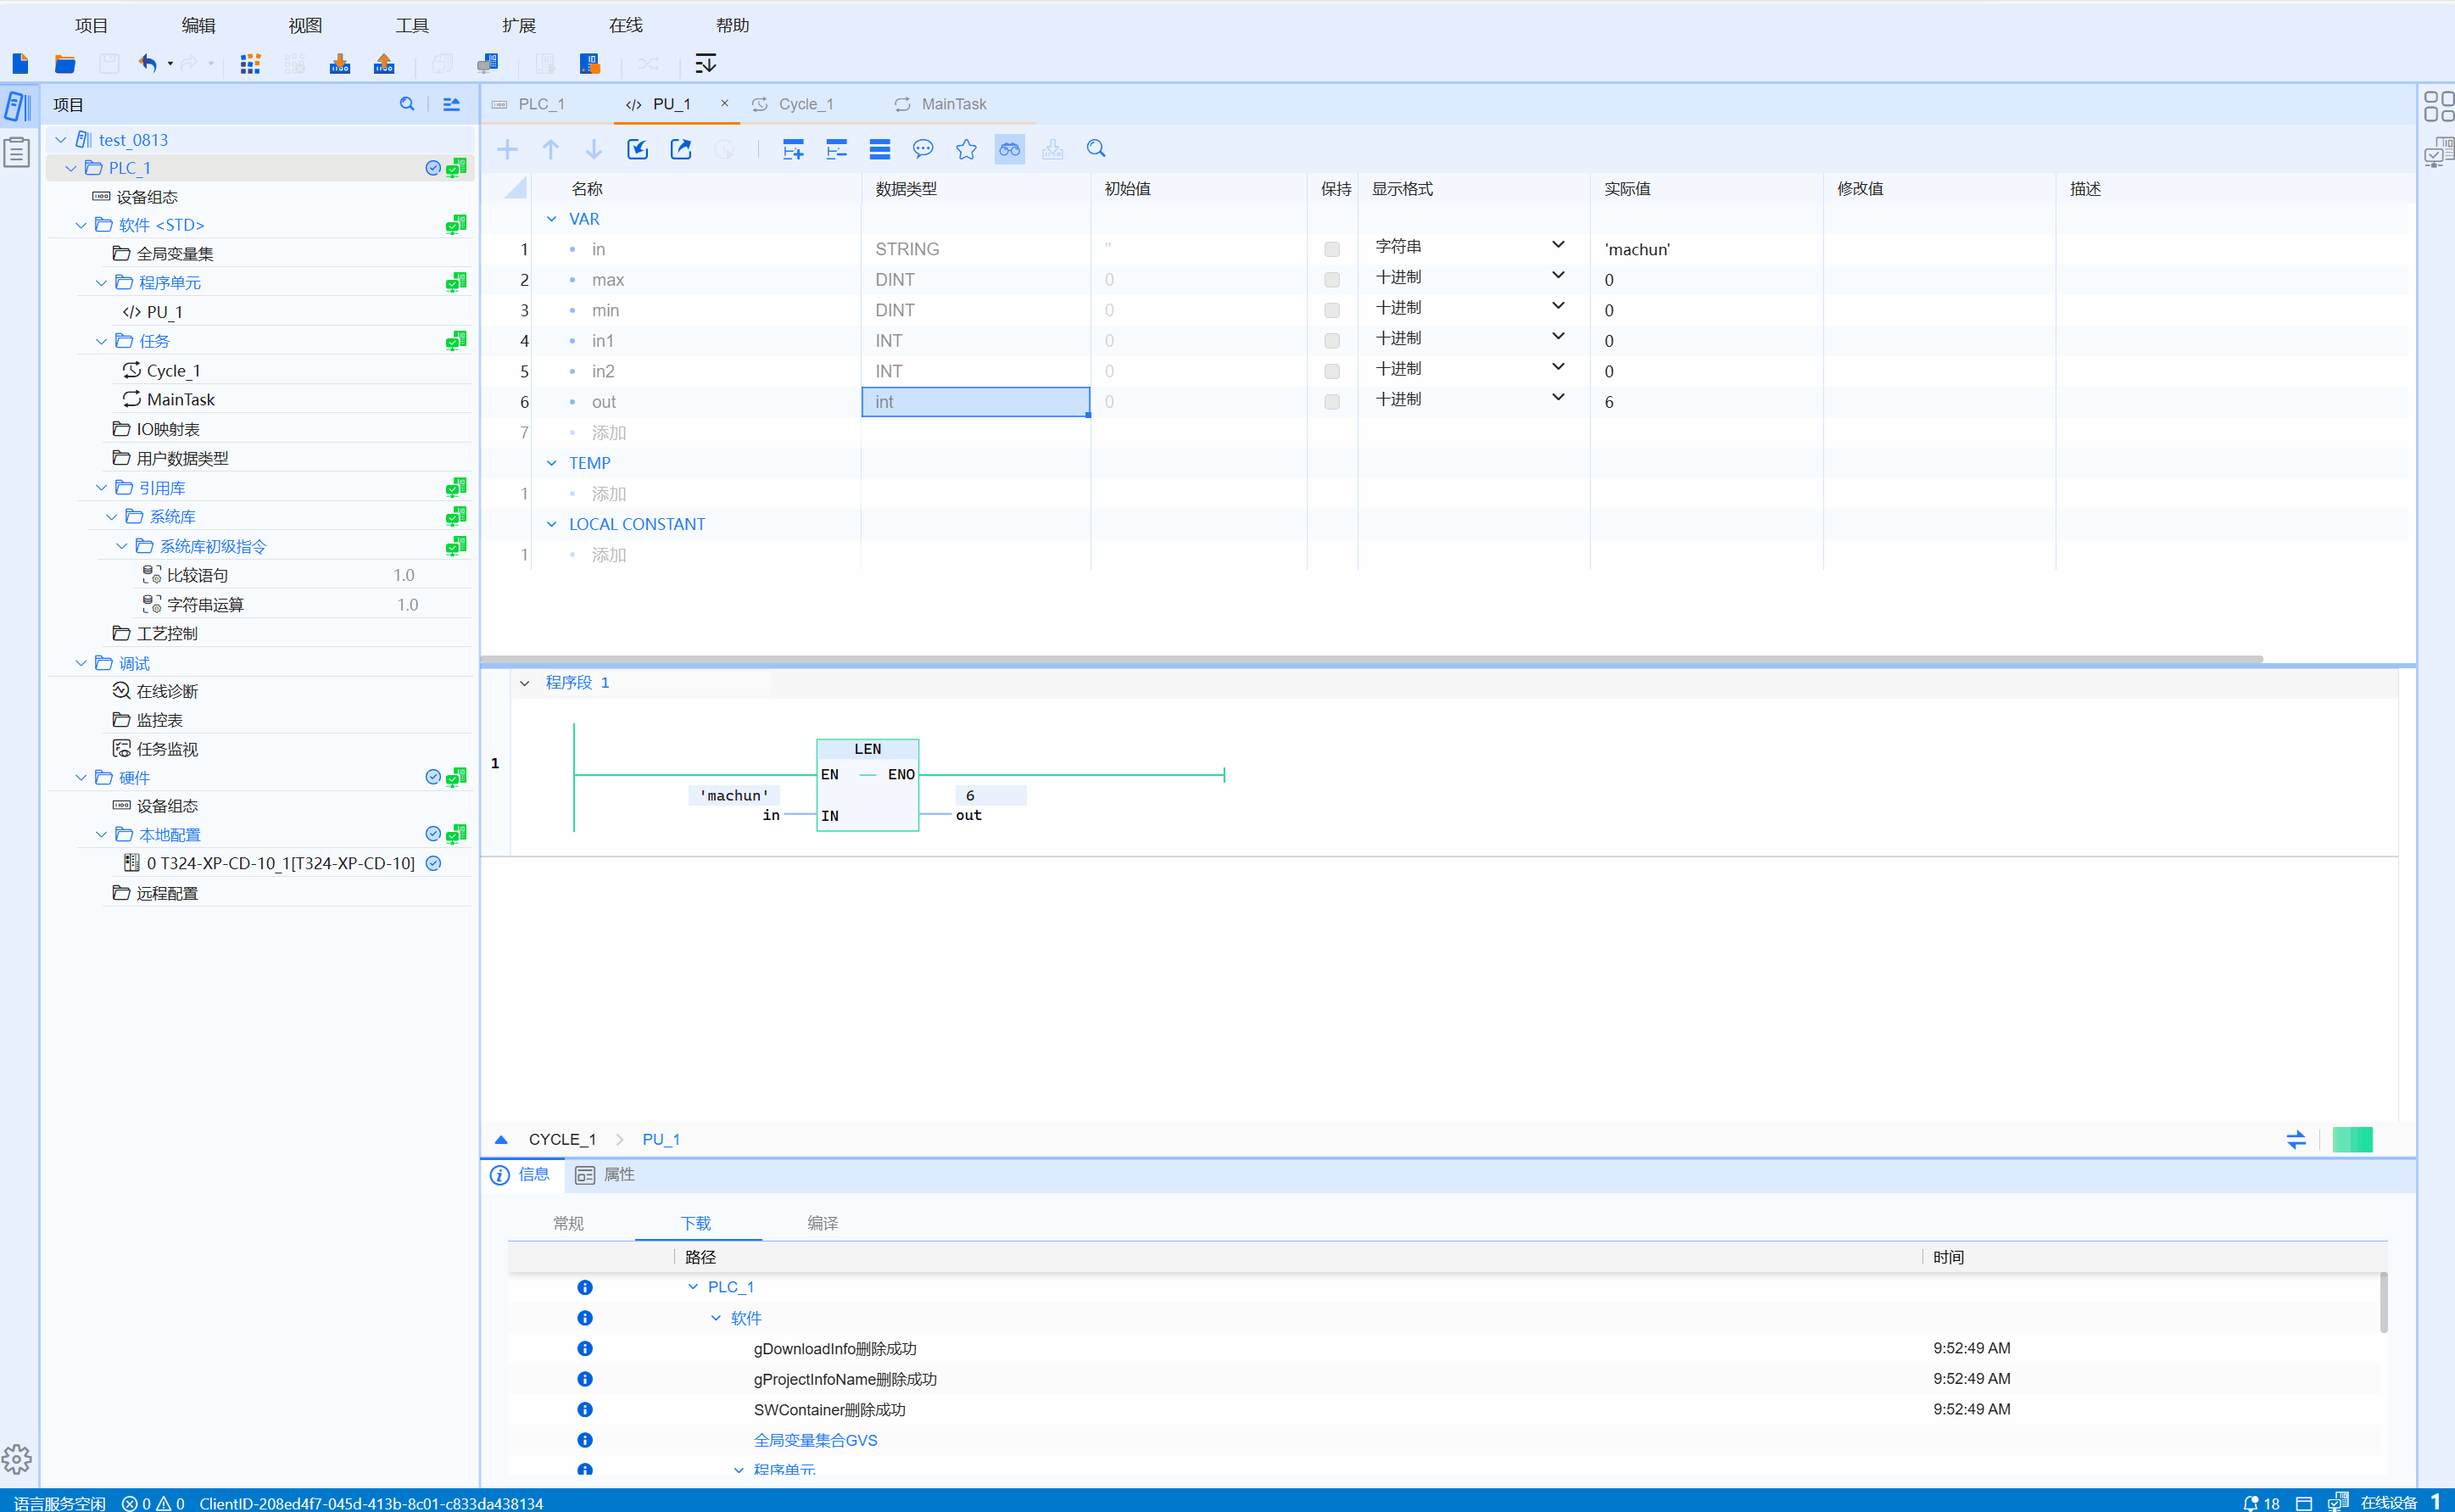Open display format dropdown for variable in
Viewport: 2455px width, 1512px height.
[x=1557, y=246]
